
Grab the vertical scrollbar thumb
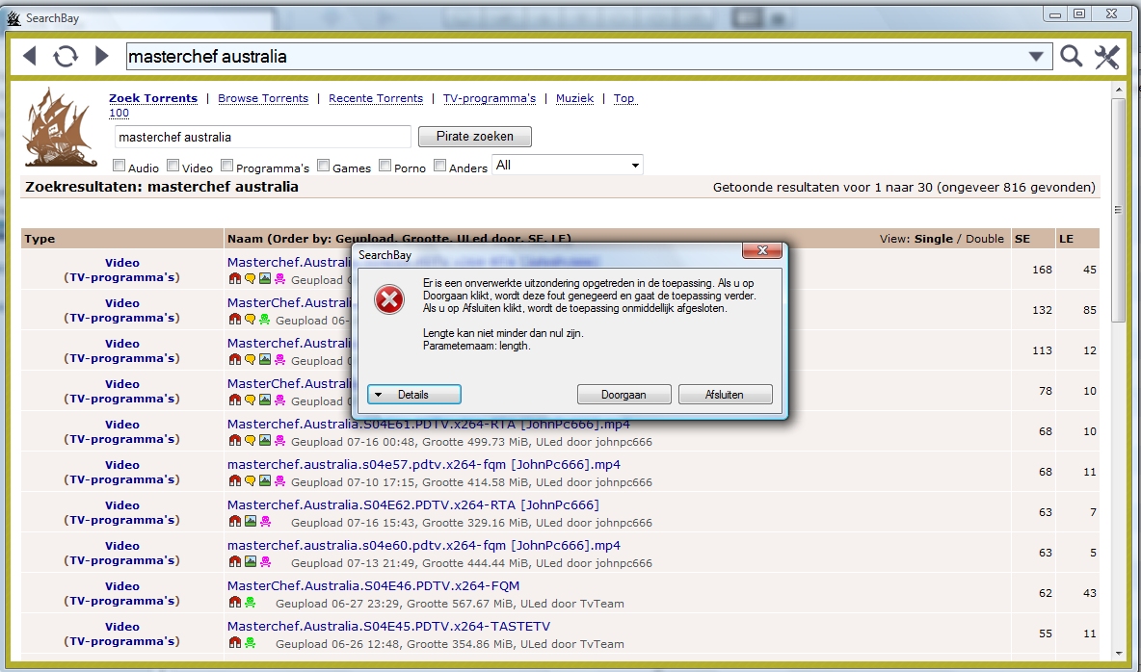pos(1119,210)
